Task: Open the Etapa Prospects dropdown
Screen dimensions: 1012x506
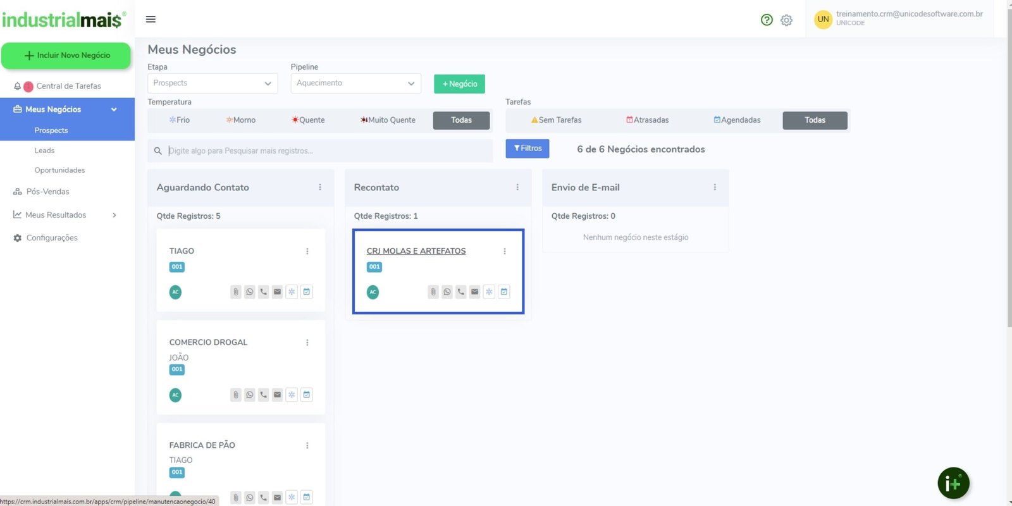Action: pos(213,83)
